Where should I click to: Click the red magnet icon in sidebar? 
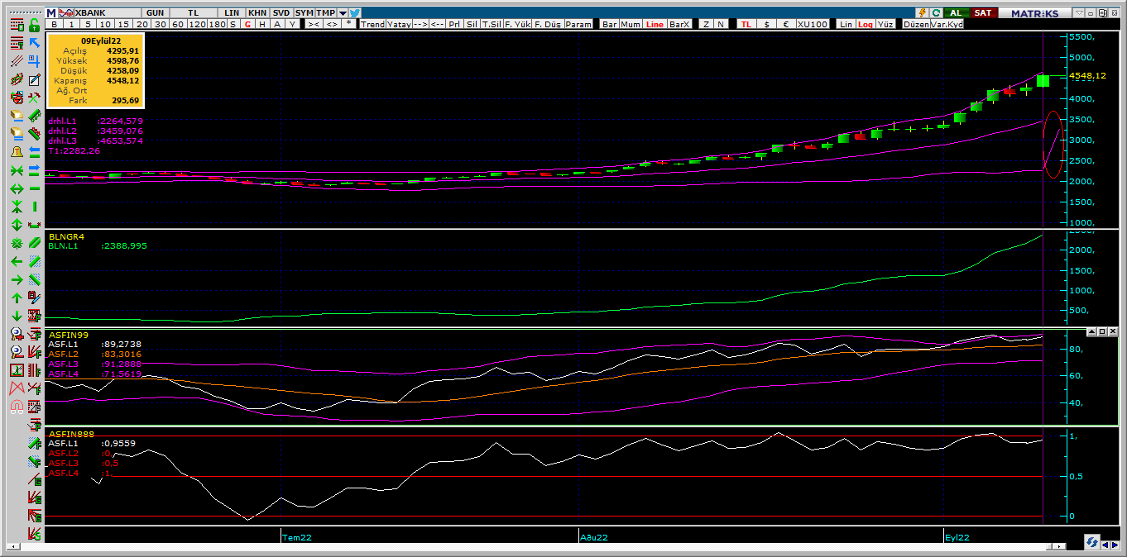(17, 406)
